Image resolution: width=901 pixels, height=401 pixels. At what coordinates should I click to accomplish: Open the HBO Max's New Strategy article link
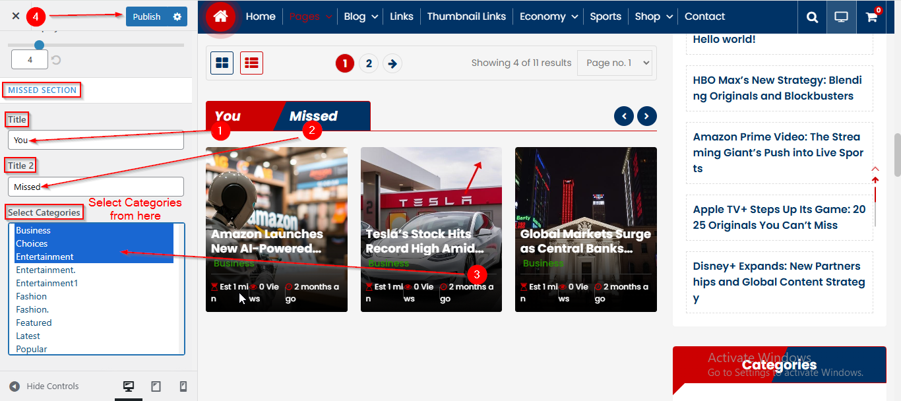(777, 88)
